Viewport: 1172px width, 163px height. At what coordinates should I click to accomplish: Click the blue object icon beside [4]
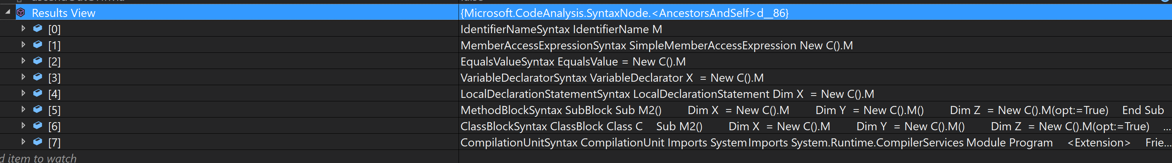[x=38, y=94]
